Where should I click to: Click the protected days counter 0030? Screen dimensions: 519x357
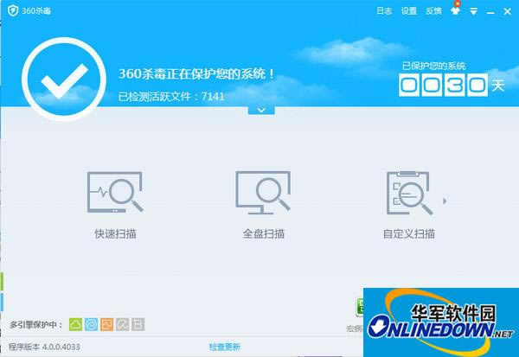(443, 85)
